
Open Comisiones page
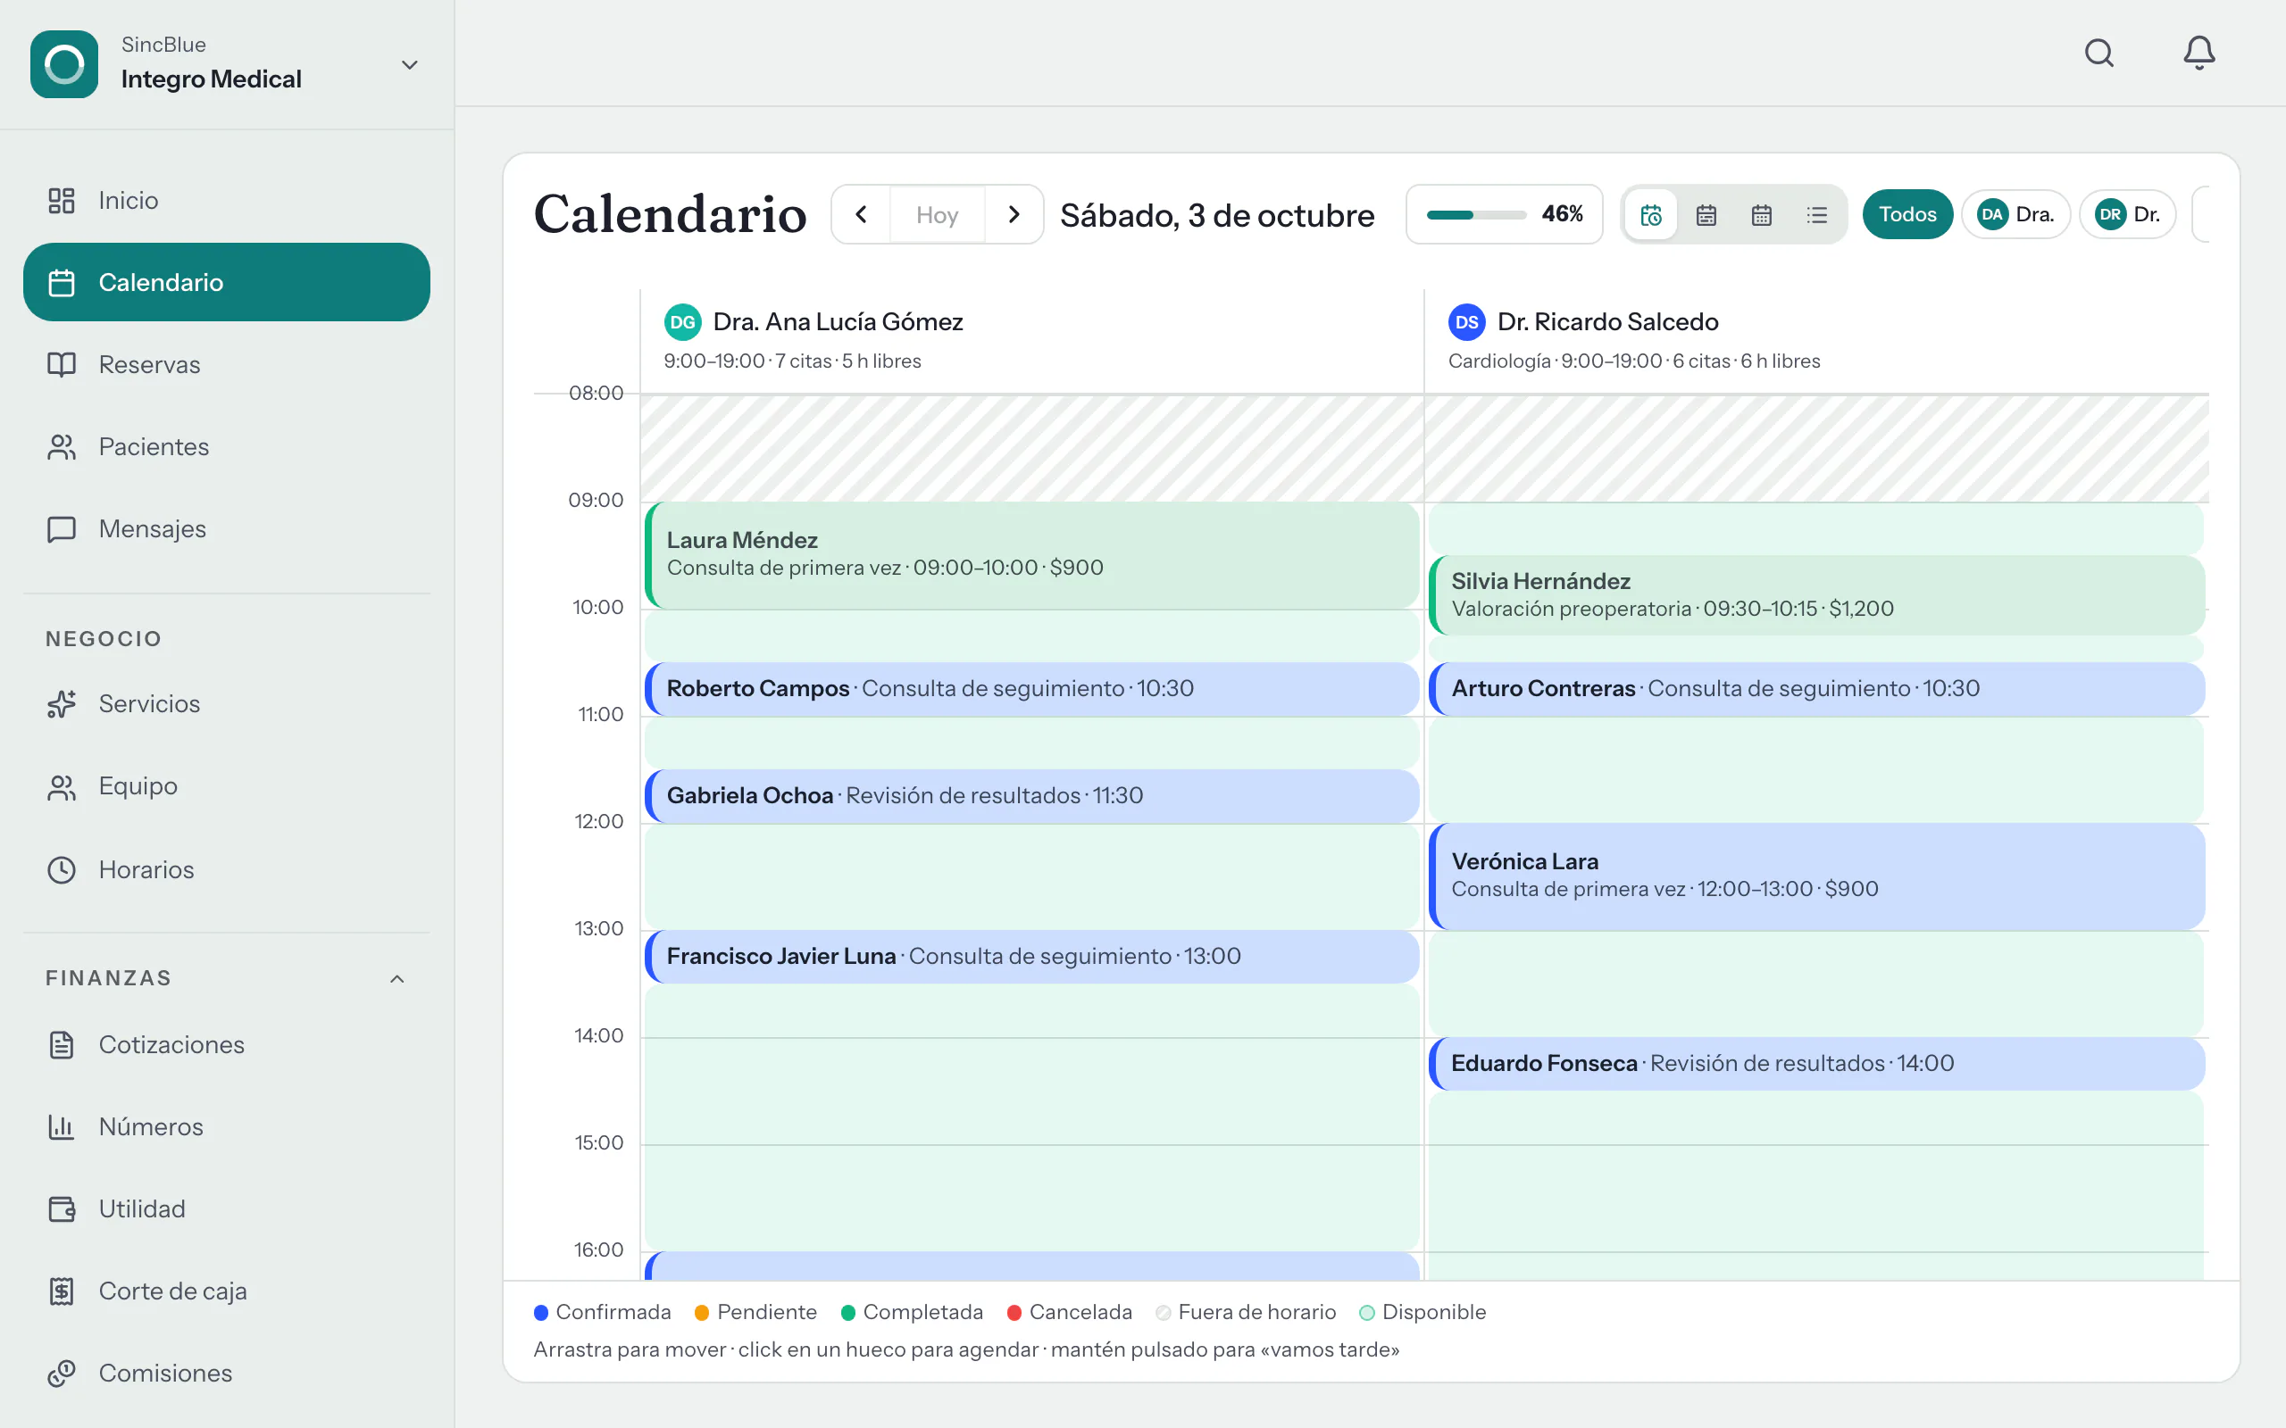227,1374
